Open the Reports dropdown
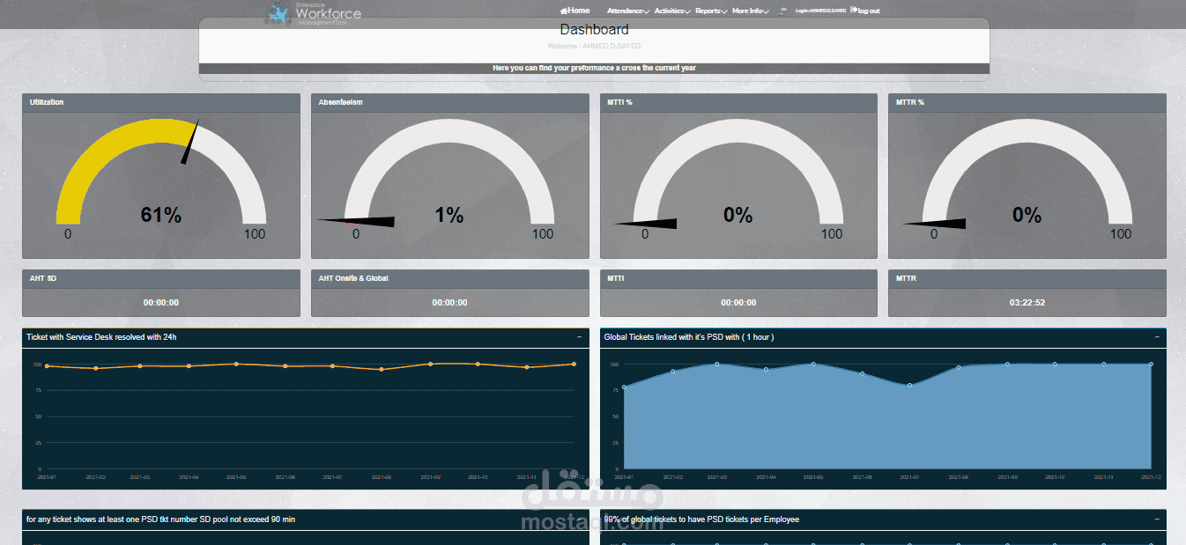This screenshot has width=1186, height=545. (710, 11)
